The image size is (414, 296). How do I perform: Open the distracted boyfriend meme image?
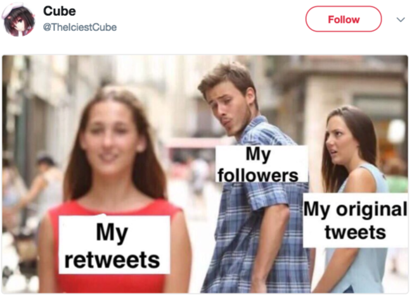click(205, 174)
